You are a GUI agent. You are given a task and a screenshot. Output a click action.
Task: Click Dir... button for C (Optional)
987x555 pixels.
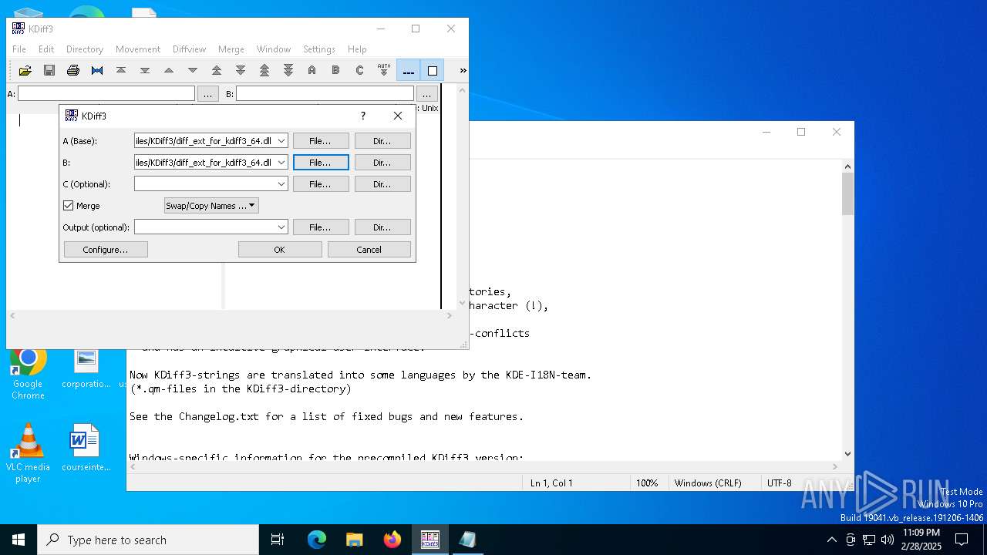pos(382,184)
